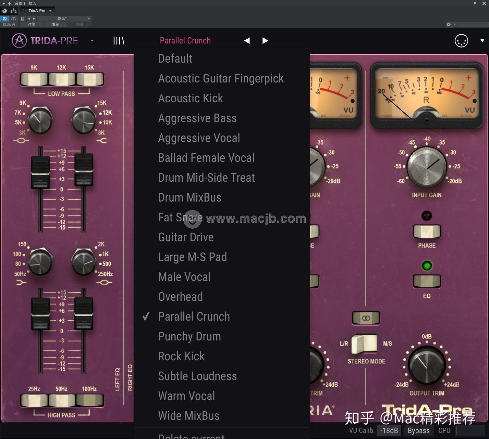Screen dimensions: 489x439
Task: Click the plugin settings gear icon
Action: click(x=448, y=24)
